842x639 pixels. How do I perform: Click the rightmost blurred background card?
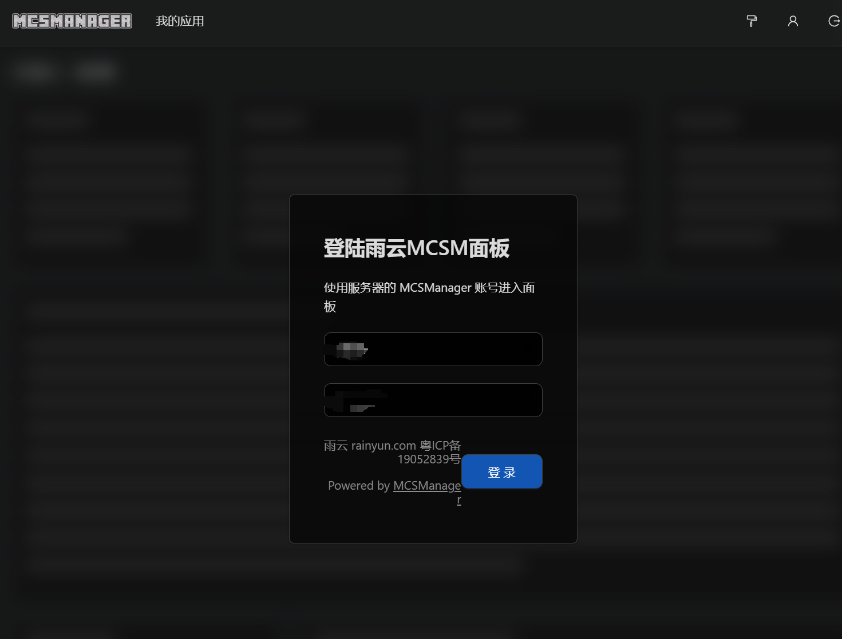click(x=750, y=177)
